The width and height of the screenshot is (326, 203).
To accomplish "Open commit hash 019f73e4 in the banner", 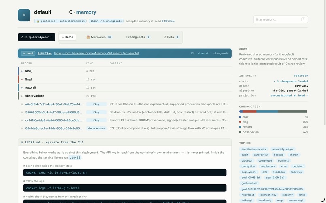I will (x=44, y=54).
